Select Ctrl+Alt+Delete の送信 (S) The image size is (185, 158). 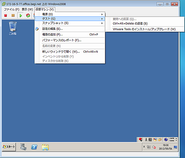[130, 23]
